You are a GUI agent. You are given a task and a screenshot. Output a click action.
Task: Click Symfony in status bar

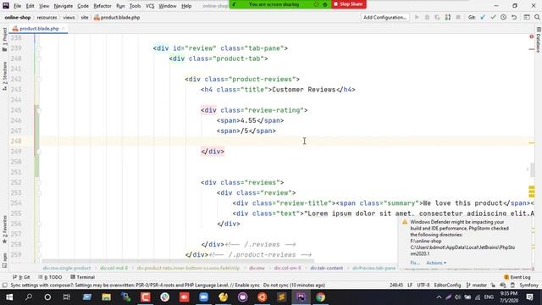click(528, 286)
